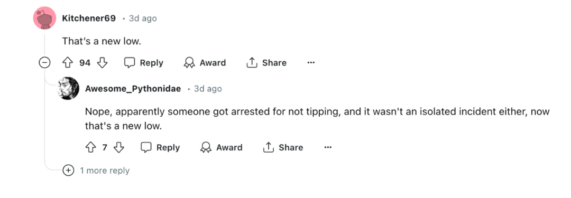Open Kitchener69's avatar profile picture
571x198 pixels.
point(45,18)
